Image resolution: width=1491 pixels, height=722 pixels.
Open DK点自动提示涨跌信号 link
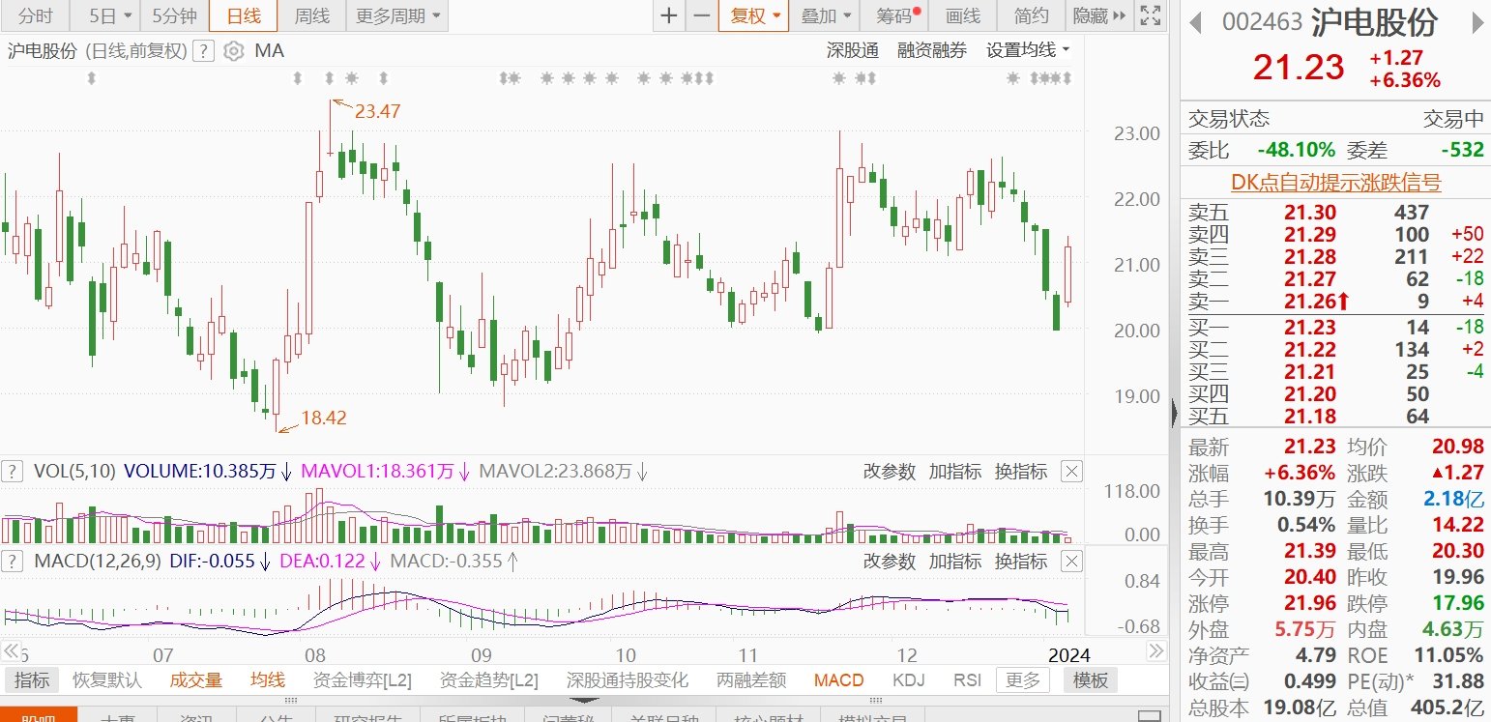pos(1335,183)
